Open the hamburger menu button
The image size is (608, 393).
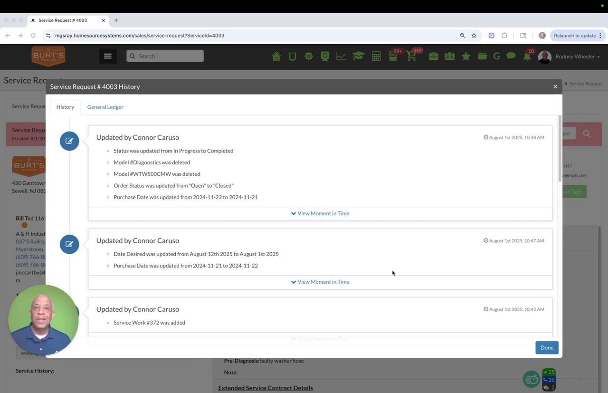pos(108,56)
